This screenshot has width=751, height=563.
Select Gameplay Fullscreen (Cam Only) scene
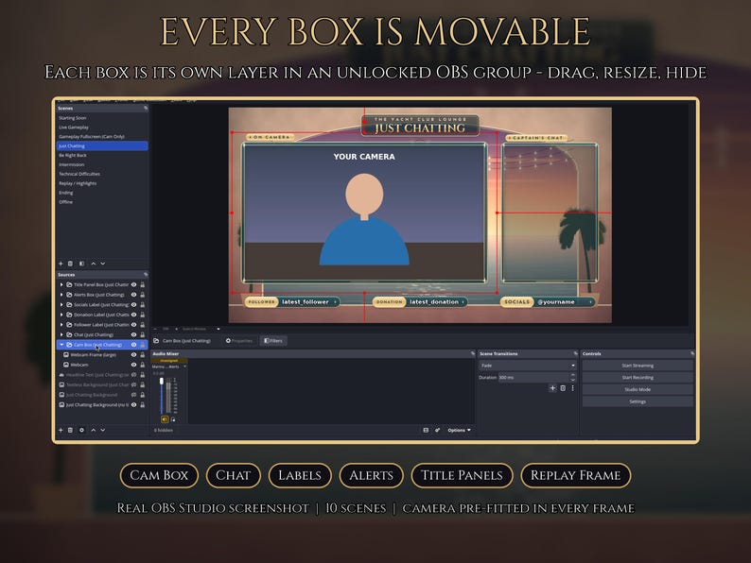pyautogui.click(x=102, y=137)
